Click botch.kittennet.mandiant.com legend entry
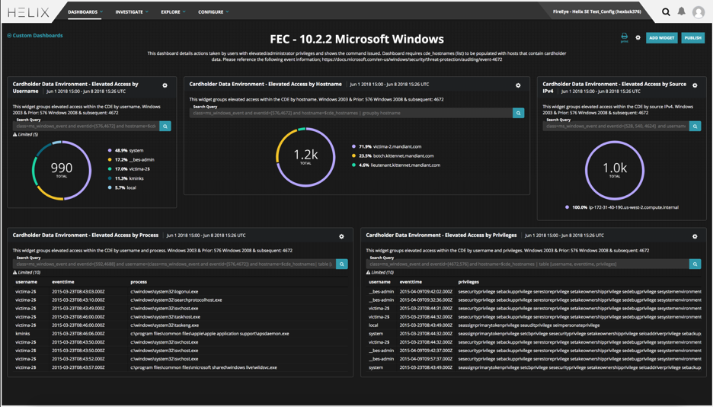The height and width of the screenshot is (407, 713). 393,155
